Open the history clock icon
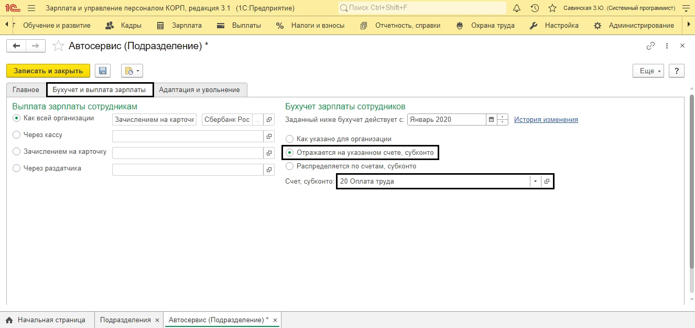 535,8
